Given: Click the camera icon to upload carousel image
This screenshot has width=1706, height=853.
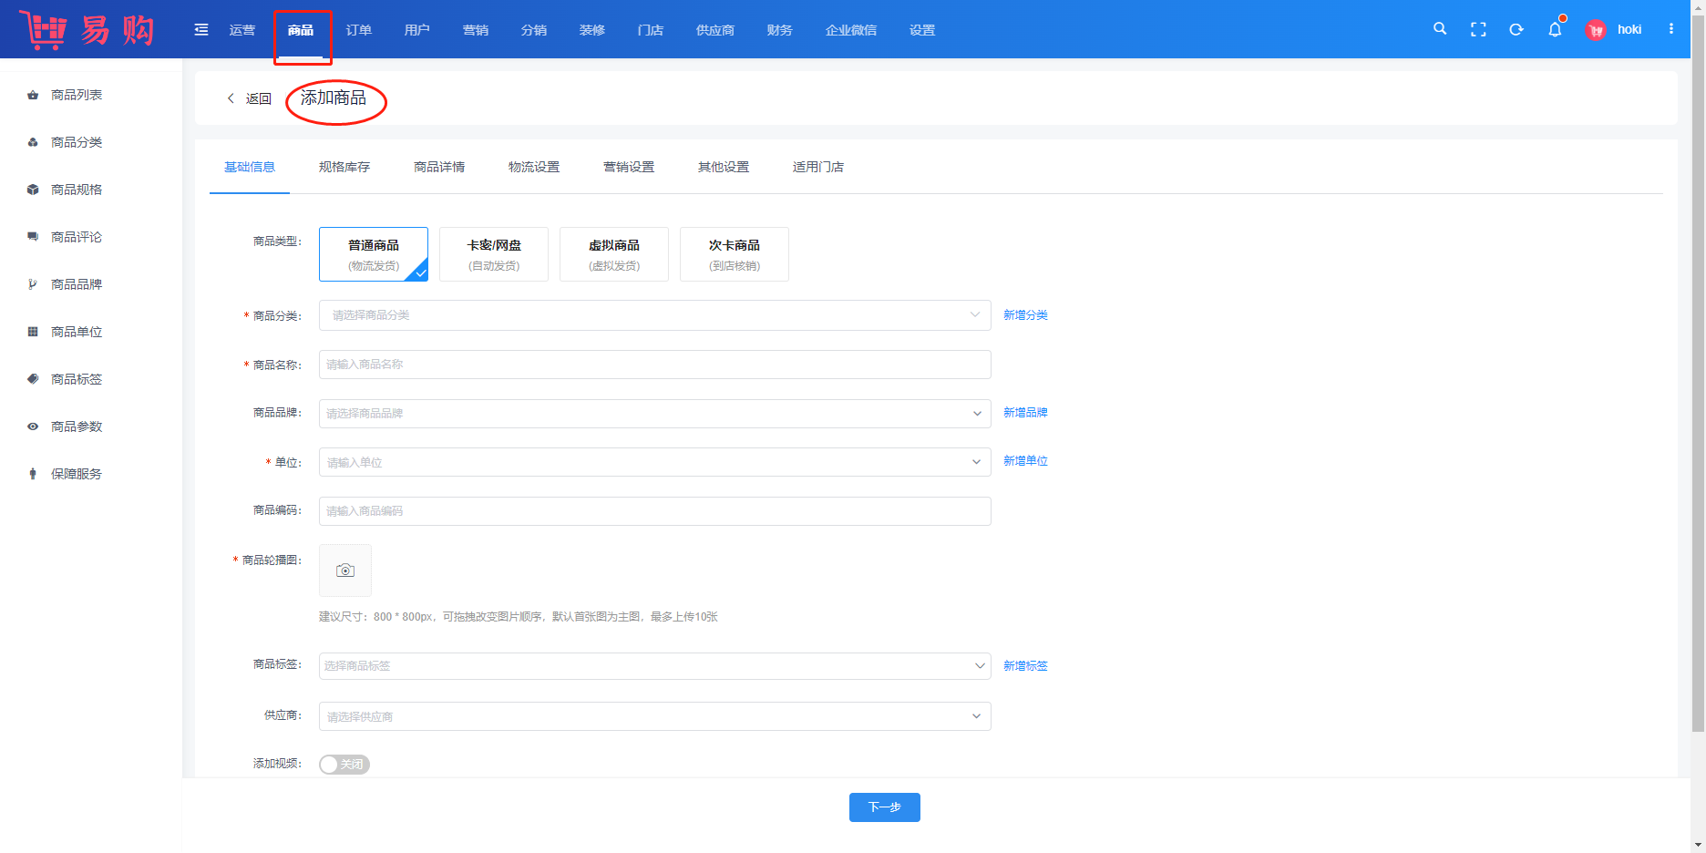Looking at the screenshot, I should [345, 570].
